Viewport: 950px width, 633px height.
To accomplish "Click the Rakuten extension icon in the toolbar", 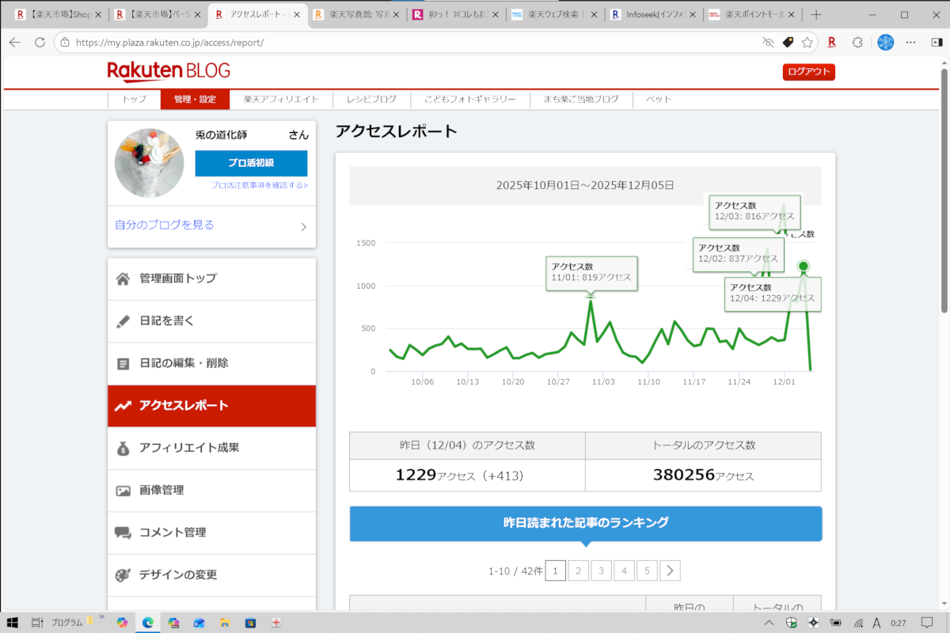I will click(x=832, y=43).
